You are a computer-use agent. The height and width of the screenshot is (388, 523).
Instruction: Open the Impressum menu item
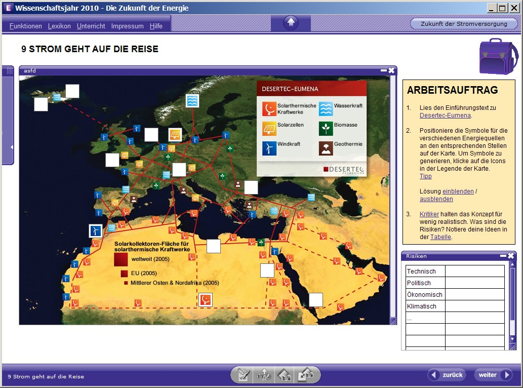click(128, 26)
